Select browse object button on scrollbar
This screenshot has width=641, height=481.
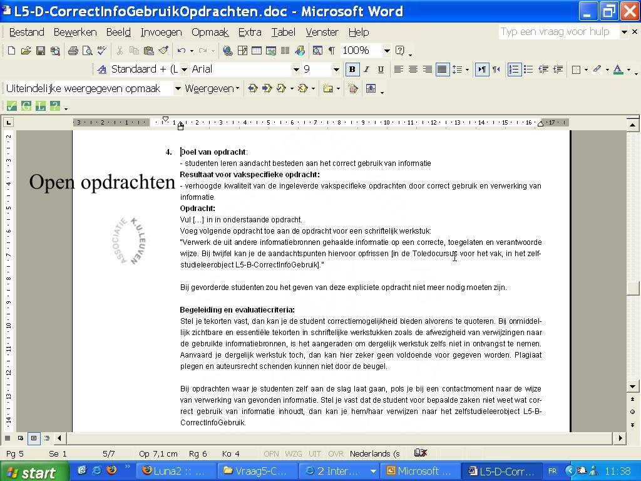click(632, 411)
